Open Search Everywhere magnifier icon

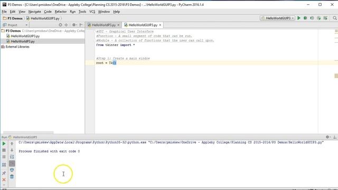click(x=334, y=18)
